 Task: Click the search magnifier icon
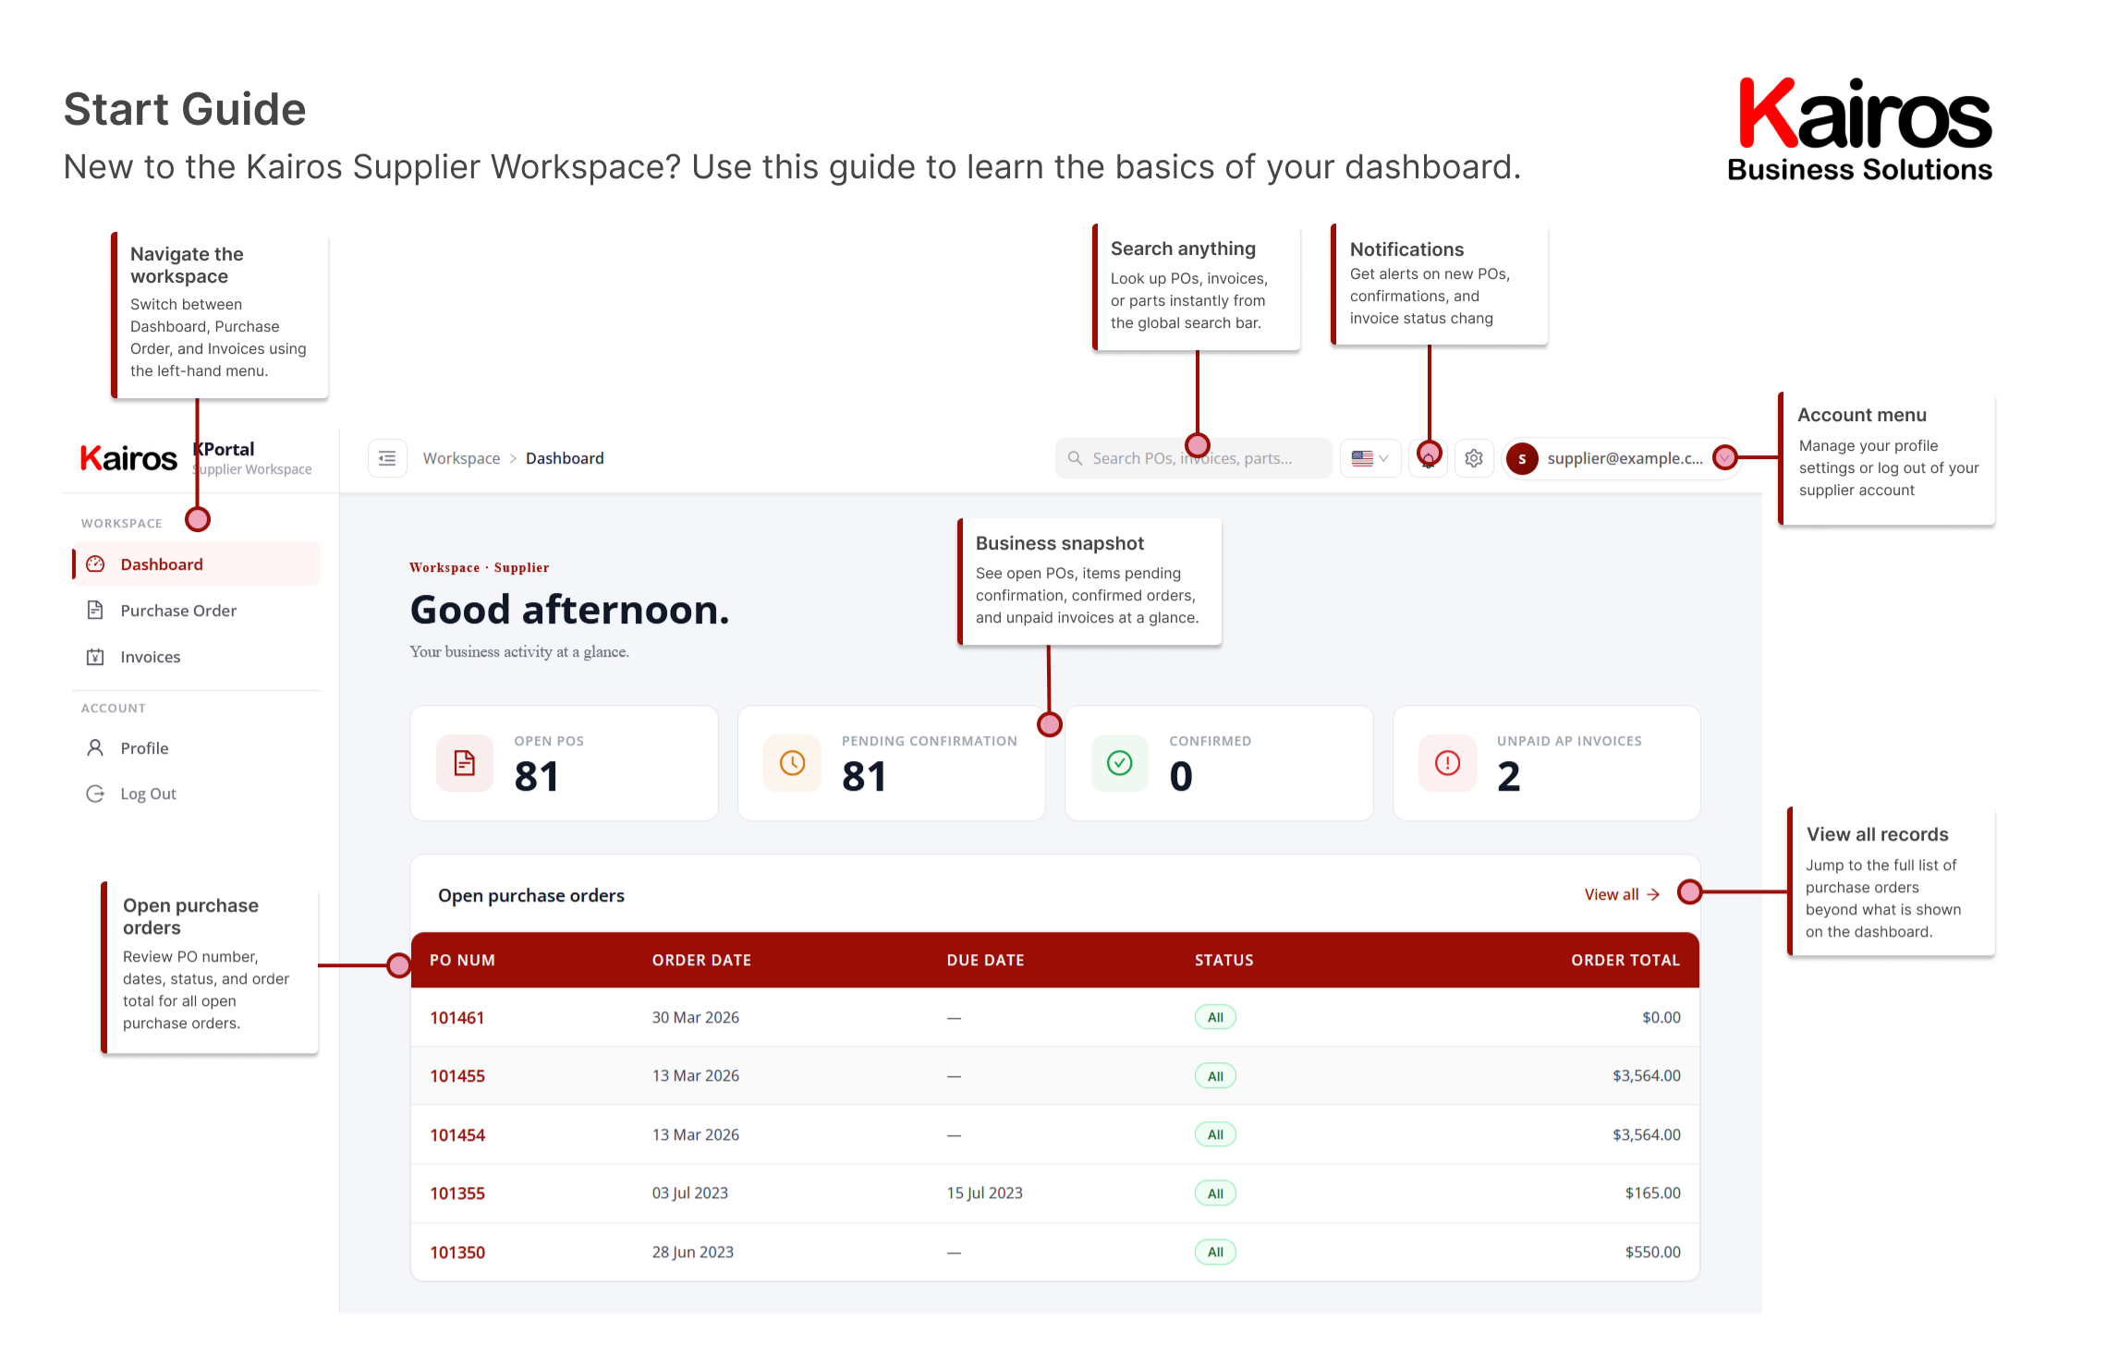click(x=1075, y=458)
